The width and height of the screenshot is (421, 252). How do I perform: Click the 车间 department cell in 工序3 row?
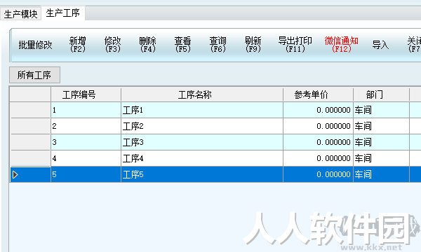tap(381, 142)
